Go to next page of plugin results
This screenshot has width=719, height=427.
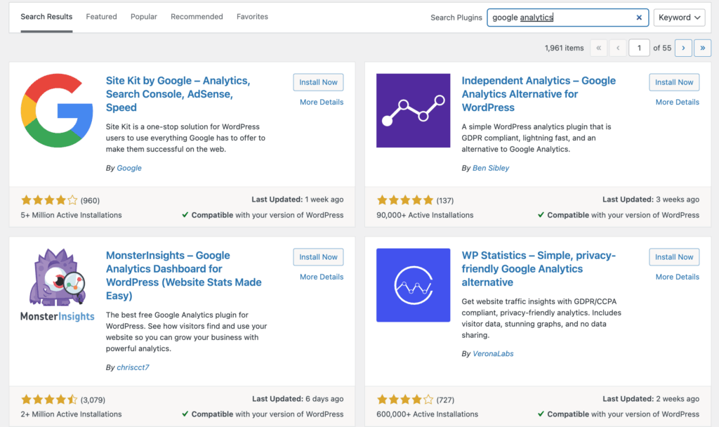click(x=683, y=48)
